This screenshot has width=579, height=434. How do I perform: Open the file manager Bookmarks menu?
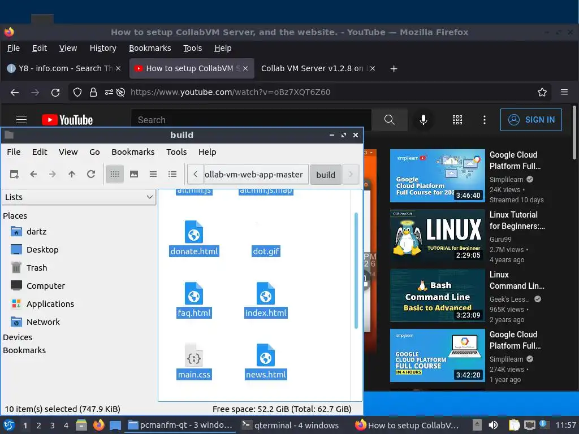(x=133, y=152)
